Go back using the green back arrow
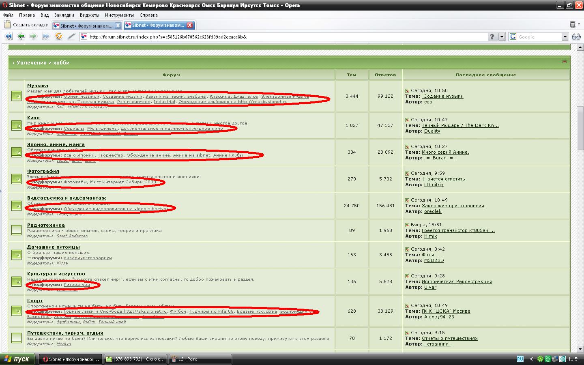This screenshot has width=584, height=365. (21, 36)
